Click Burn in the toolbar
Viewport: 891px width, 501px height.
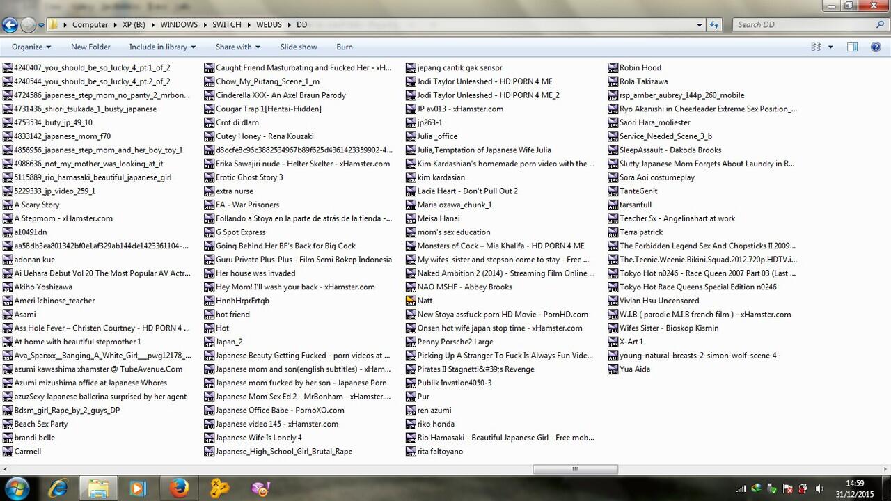click(345, 47)
